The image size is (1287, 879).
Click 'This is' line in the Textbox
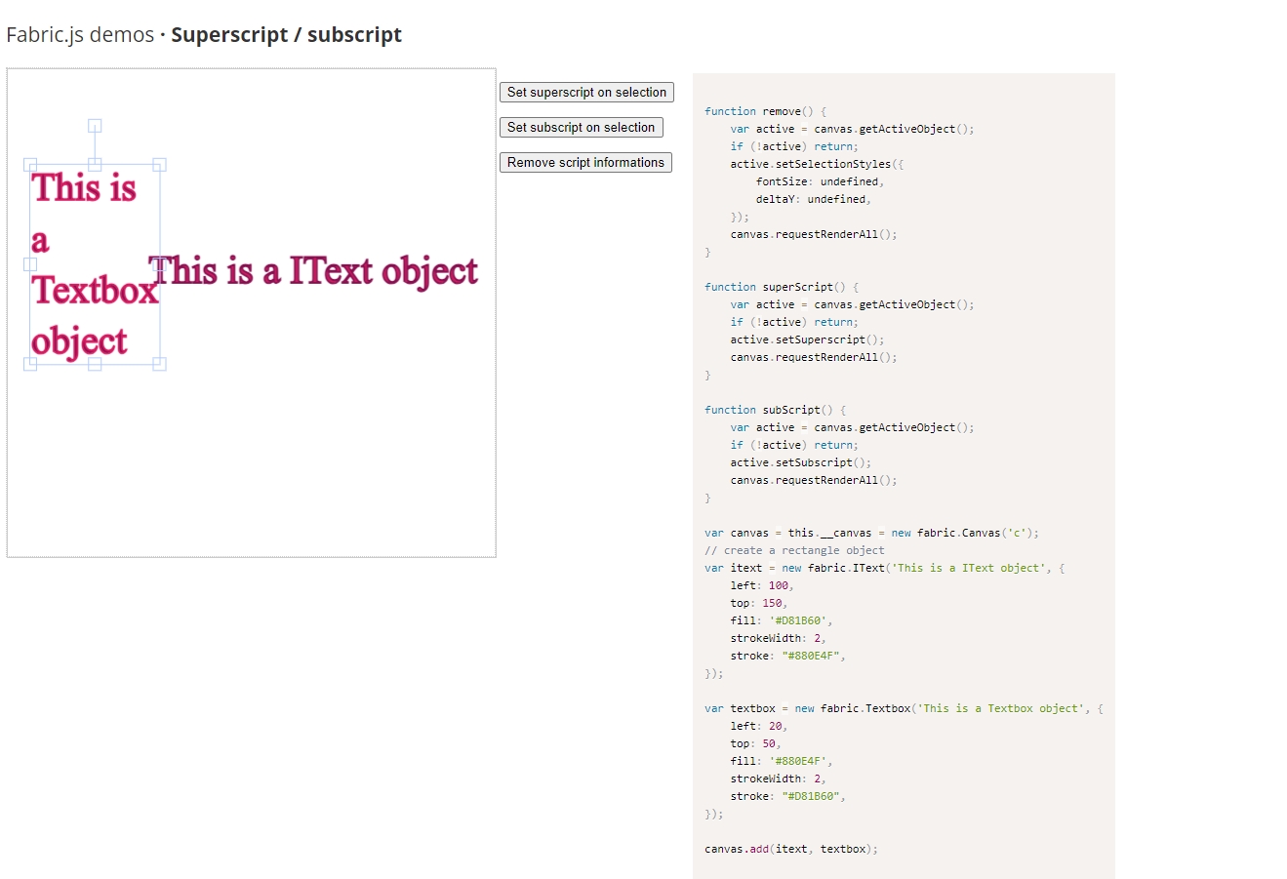[x=84, y=187]
